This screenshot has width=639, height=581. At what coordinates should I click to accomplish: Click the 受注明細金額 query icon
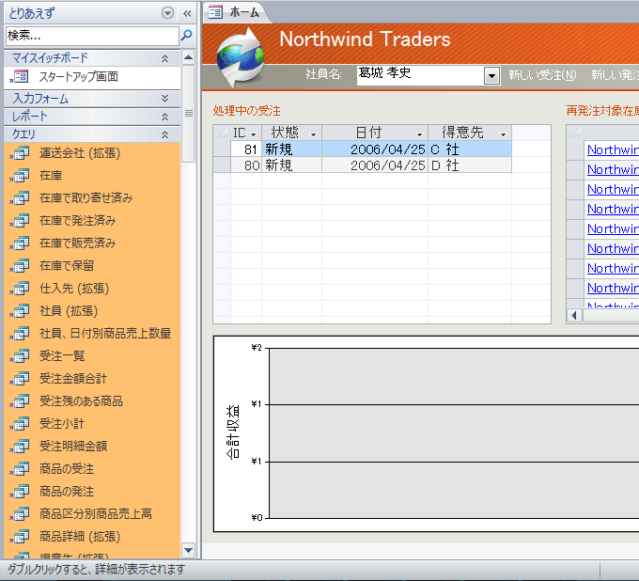[20, 446]
